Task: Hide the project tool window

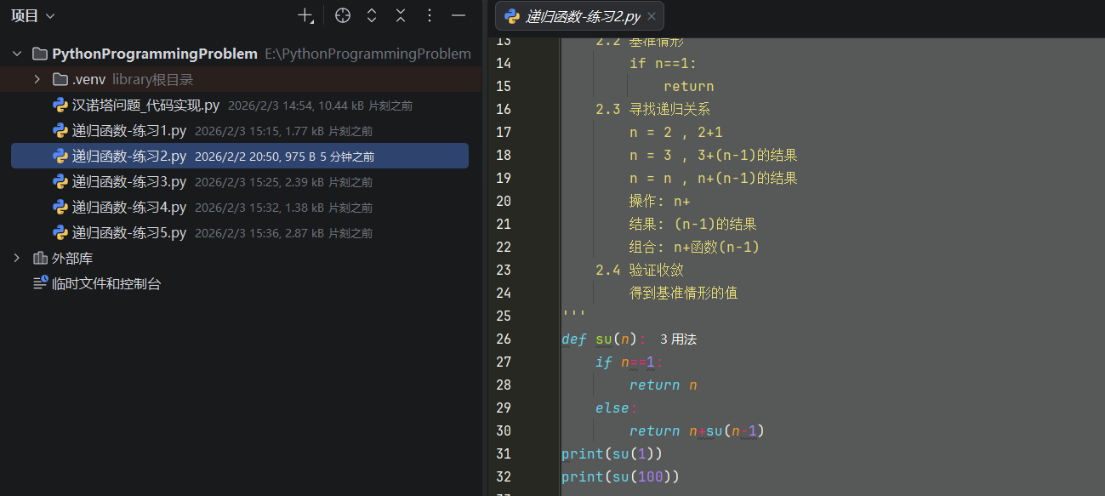Action: coord(459,15)
